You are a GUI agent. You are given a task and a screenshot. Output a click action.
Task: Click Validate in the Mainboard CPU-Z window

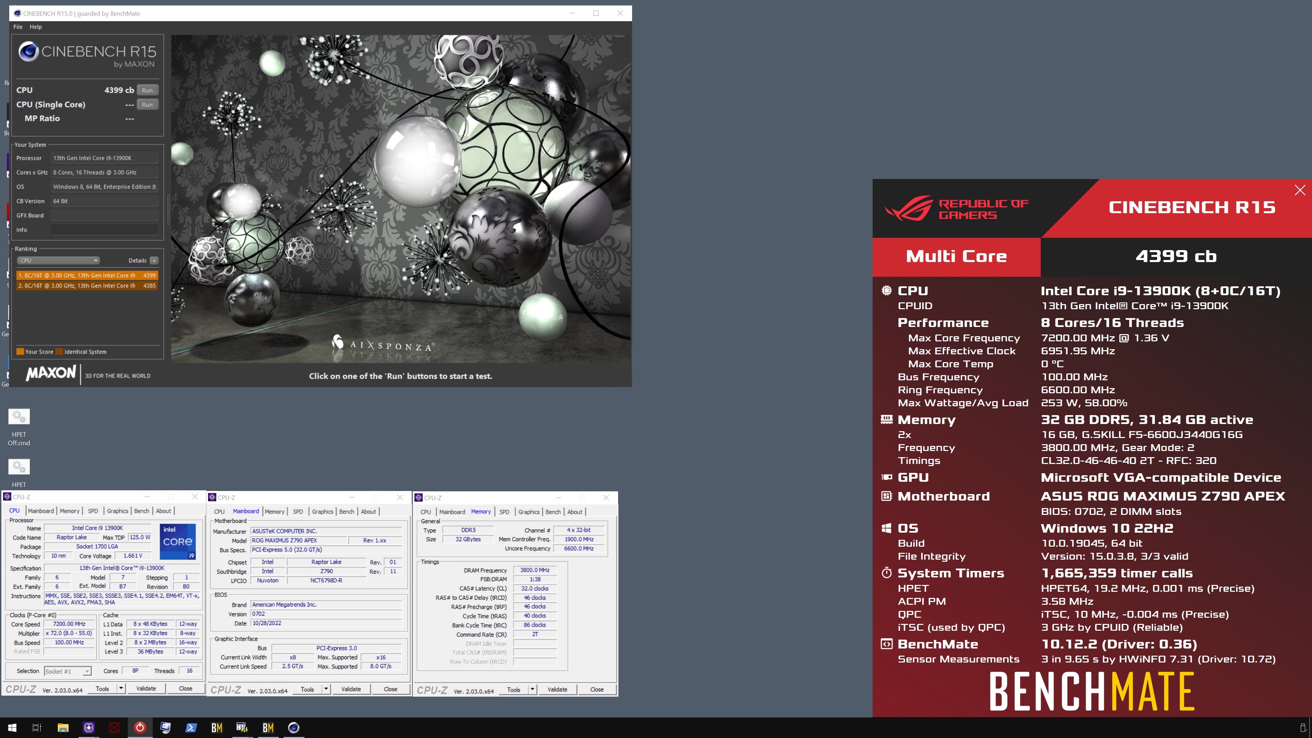point(351,689)
